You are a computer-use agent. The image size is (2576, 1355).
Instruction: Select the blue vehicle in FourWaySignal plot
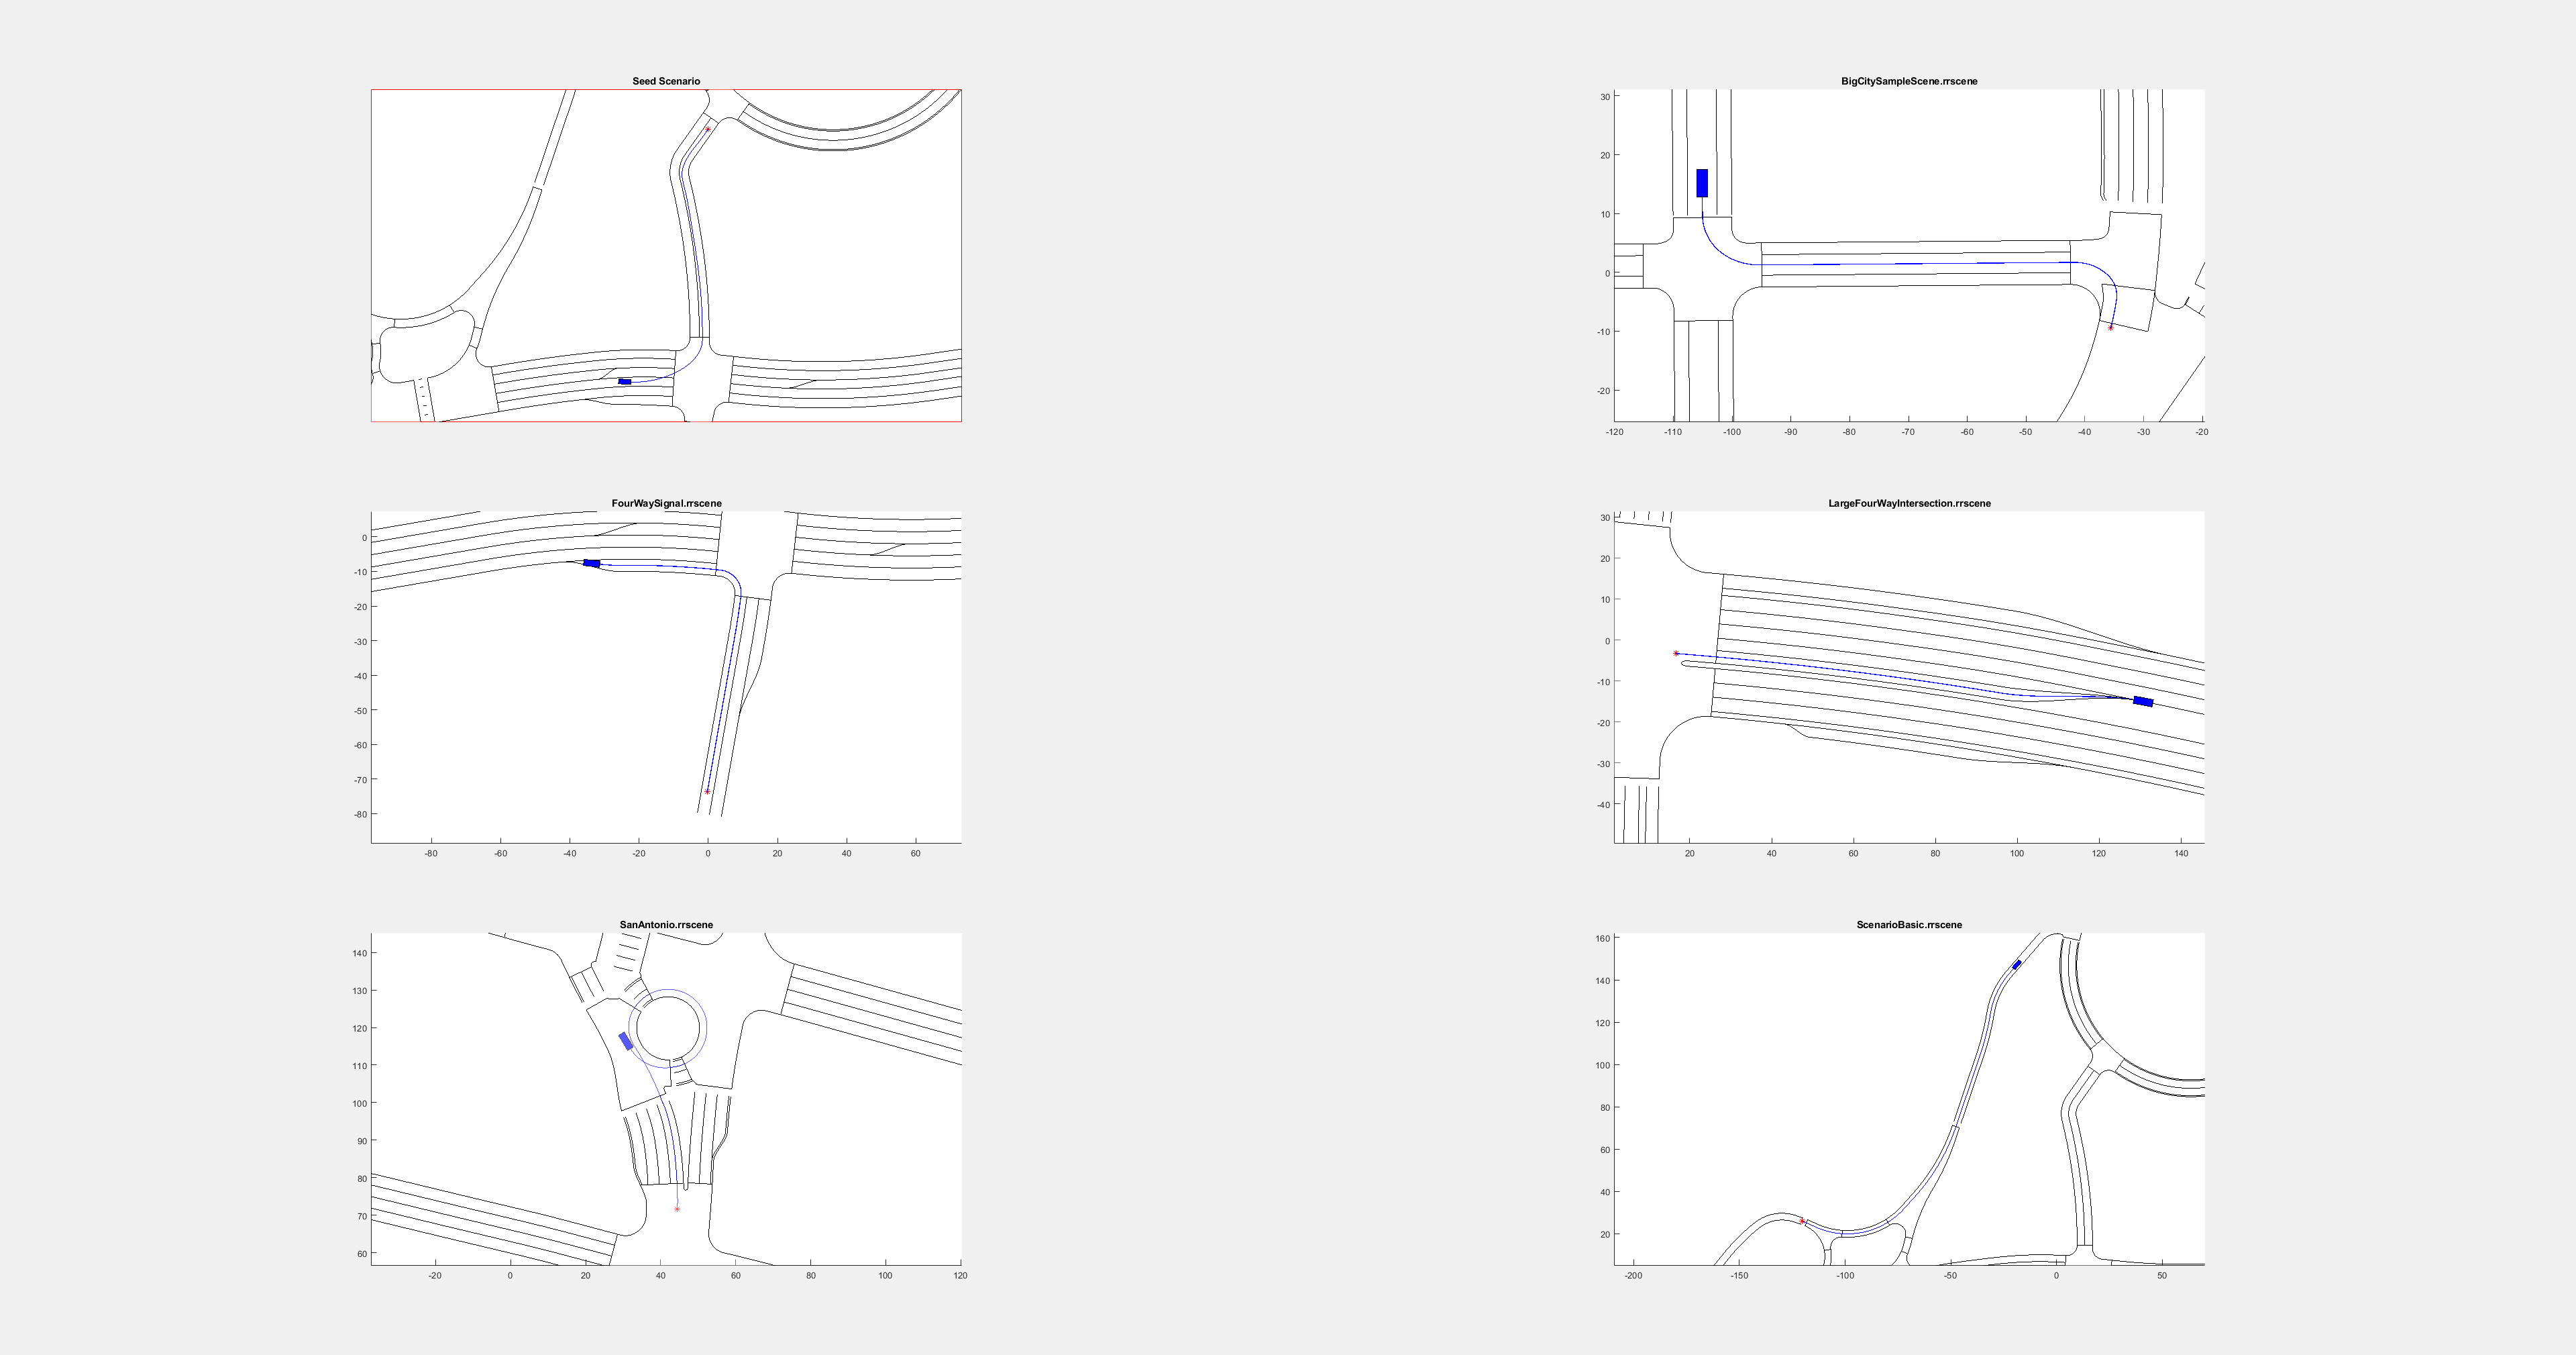[592, 564]
